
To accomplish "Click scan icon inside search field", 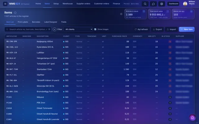I will (49, 29).
